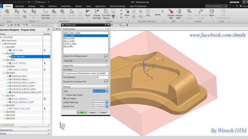Click Apply in the Postprocess dialog

point(93,112)
